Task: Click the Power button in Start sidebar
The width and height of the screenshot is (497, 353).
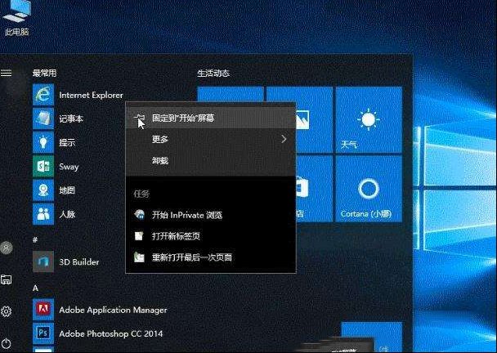Action: [6, 343]
